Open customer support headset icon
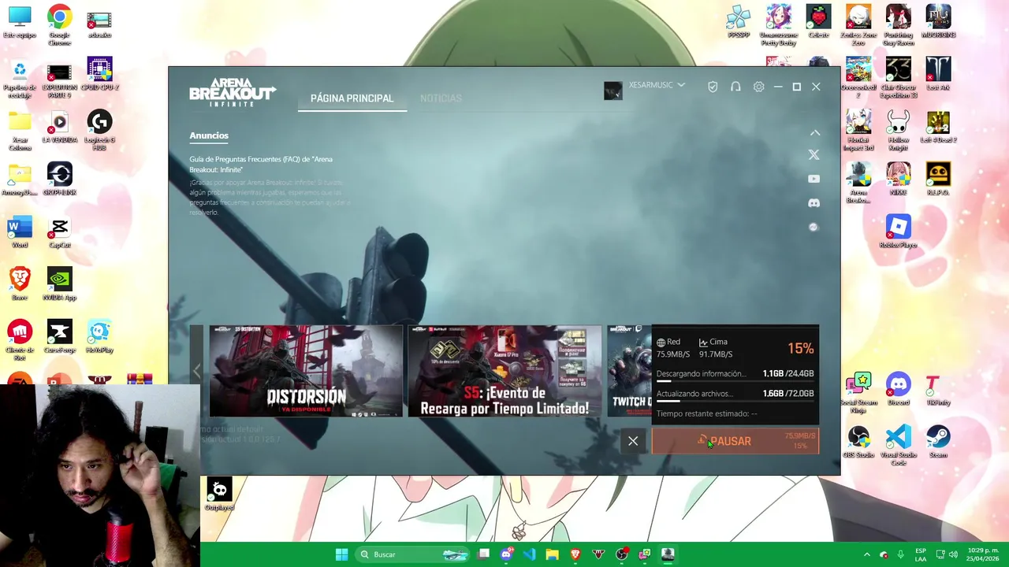 (735, 87)
